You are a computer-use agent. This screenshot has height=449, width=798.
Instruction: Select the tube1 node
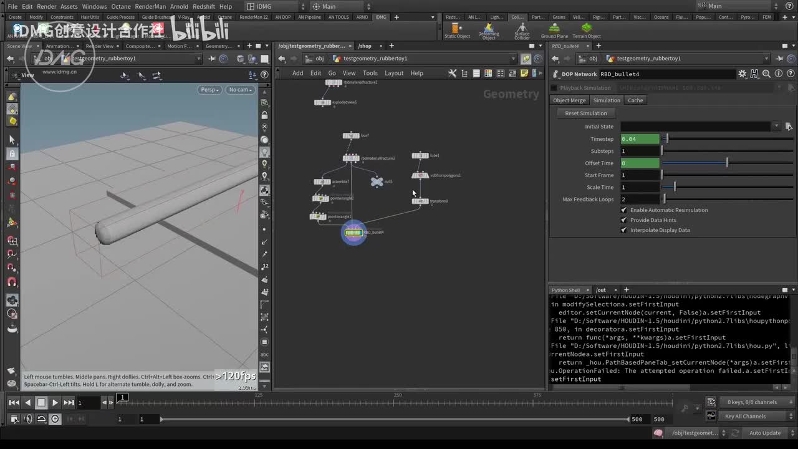click(x=420, y=155)
